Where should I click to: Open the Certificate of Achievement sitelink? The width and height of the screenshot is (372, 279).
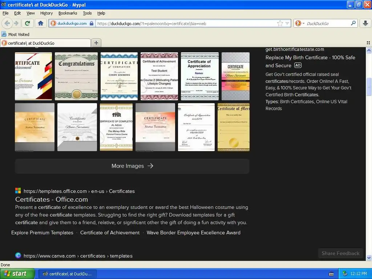[110, 233]
